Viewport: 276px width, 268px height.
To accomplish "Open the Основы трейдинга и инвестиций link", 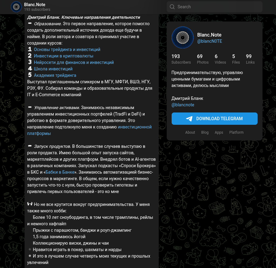I will click(x=67, y=49).
